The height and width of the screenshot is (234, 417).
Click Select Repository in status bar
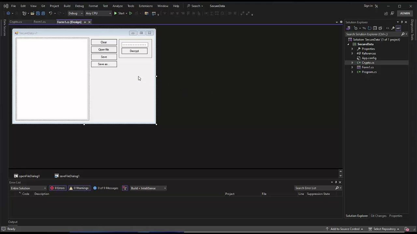point(384,229)
